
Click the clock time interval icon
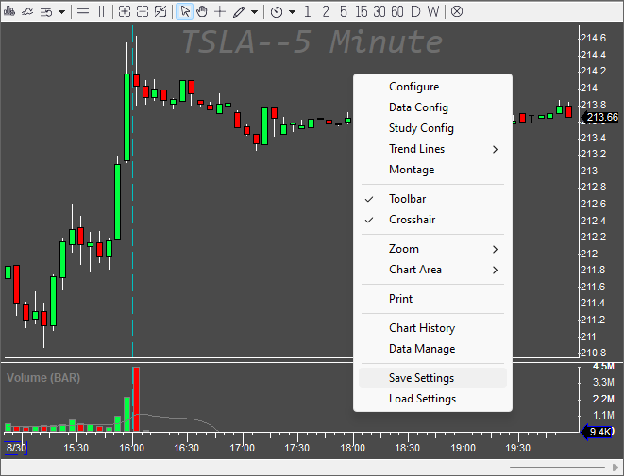pyautogui.click(x=277, y=12)
